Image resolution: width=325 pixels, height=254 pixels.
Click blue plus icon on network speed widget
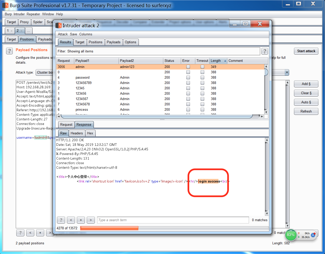click(x=313, y=235)
